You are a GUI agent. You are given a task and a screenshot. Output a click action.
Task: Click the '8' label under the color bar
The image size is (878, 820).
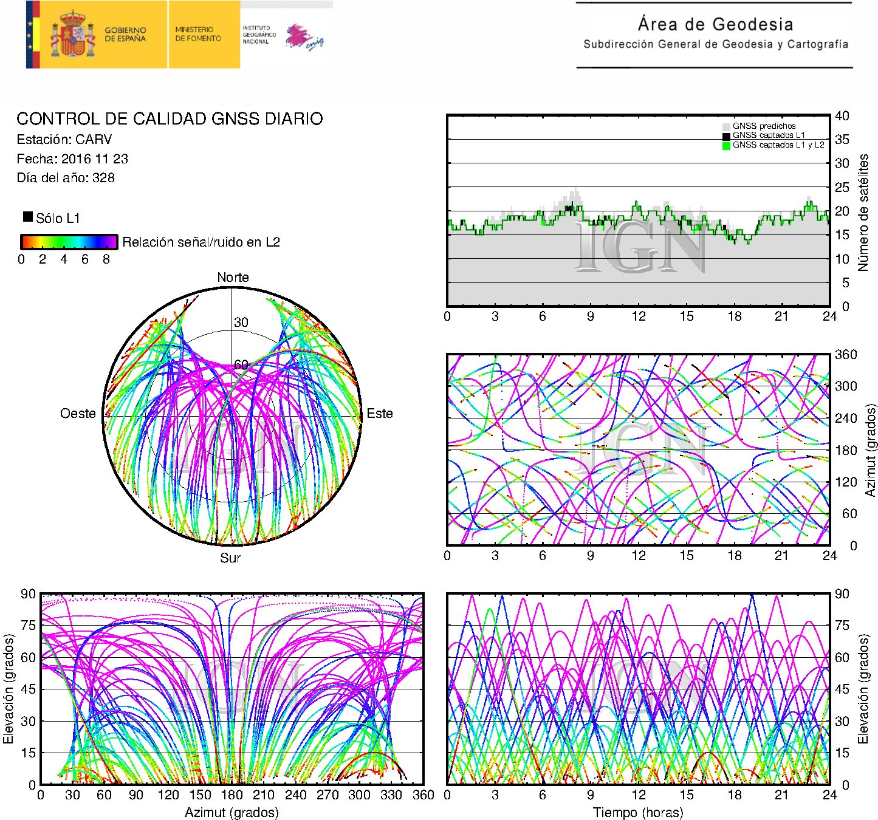pos(106,259)
